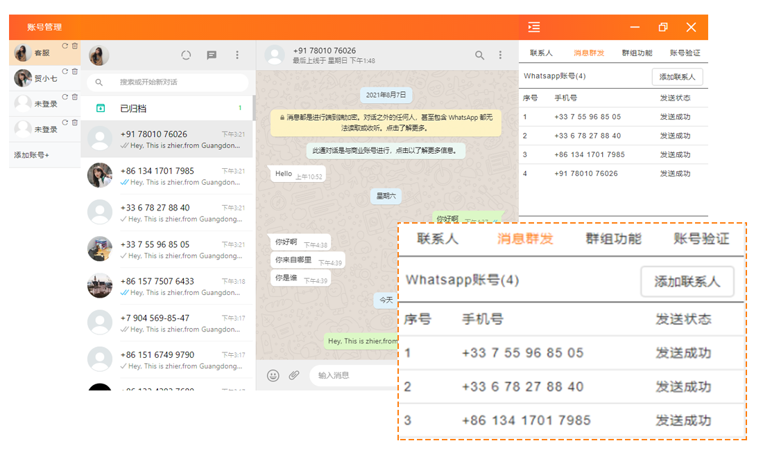The width and height of the screenshot is (763, 450).
Task: Open the WhatsApp status ring icon
Action: pyautogui.click(x=186, y=55)
